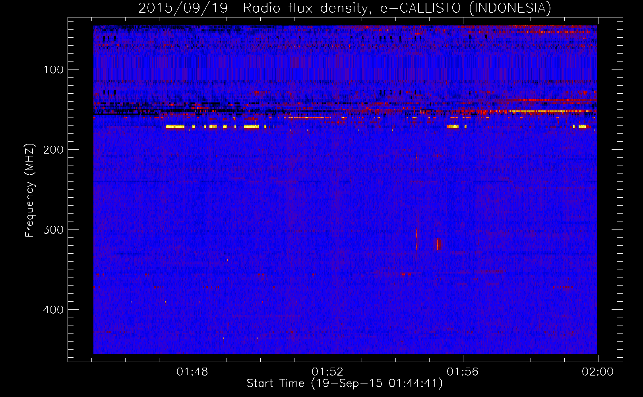This screenshot has height=397, width=643.
Task: Click the 300 MHz frequency tick label
Action: 53,230
